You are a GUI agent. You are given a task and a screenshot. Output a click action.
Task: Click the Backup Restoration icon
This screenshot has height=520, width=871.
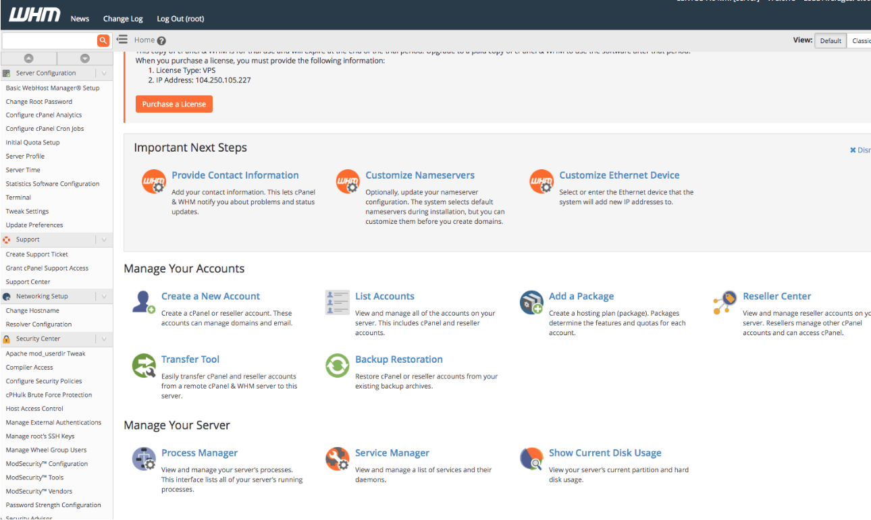pos(337,366)
